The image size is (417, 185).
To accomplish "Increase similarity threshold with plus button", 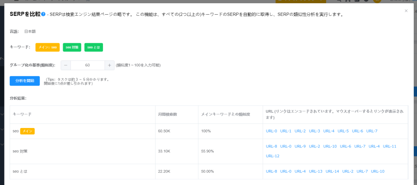I will pyautogui.click(x=109, y=65).
